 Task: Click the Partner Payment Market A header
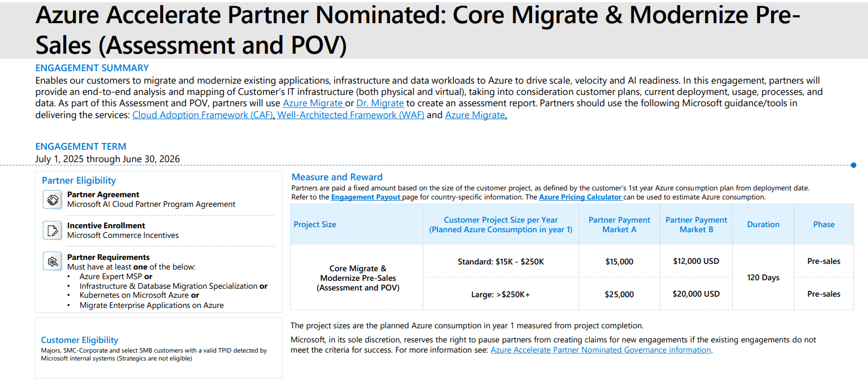click(619, 224)
